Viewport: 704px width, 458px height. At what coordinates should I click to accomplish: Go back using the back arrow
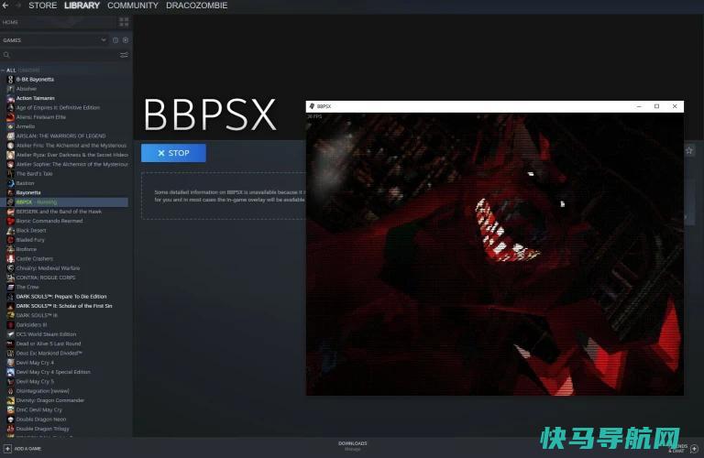click(x=5, y=5)
